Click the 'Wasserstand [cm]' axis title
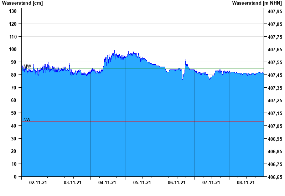Viewport: 285px width, 196px height. click(x=22, y=3)
